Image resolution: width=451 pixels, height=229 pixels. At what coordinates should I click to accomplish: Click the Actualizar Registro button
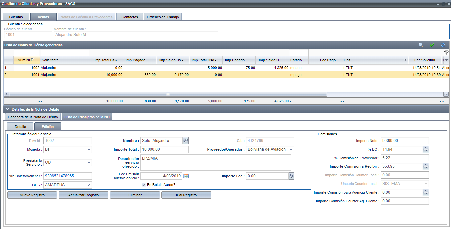point(84,195)
